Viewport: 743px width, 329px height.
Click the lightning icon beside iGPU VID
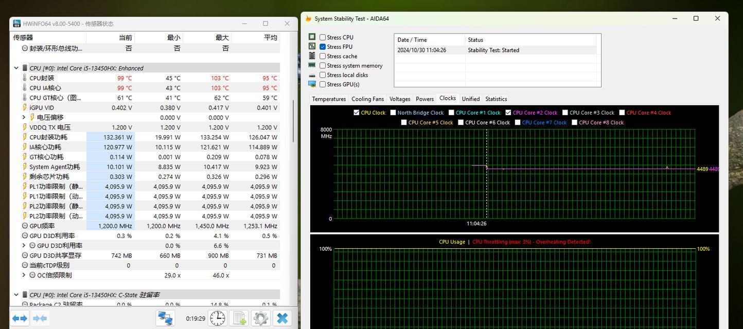coord(24,107)
